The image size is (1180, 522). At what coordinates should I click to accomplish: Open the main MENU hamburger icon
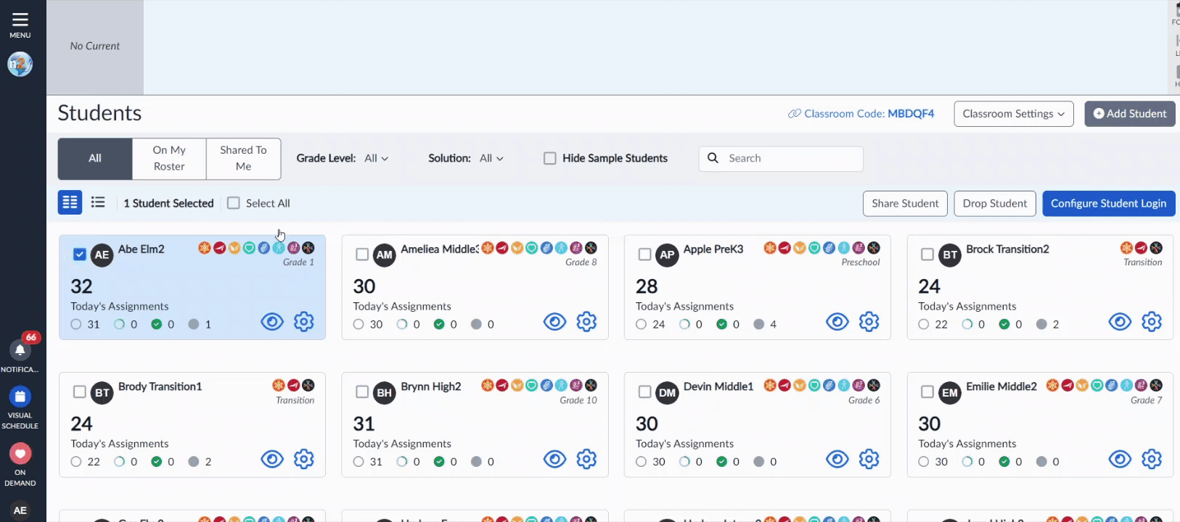point(20,20)
